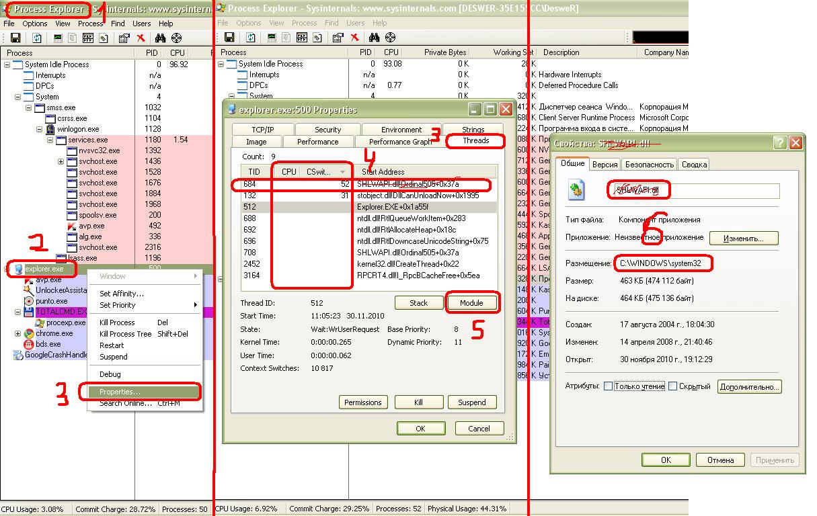Click Properties toolbar icon in left window

124,38
